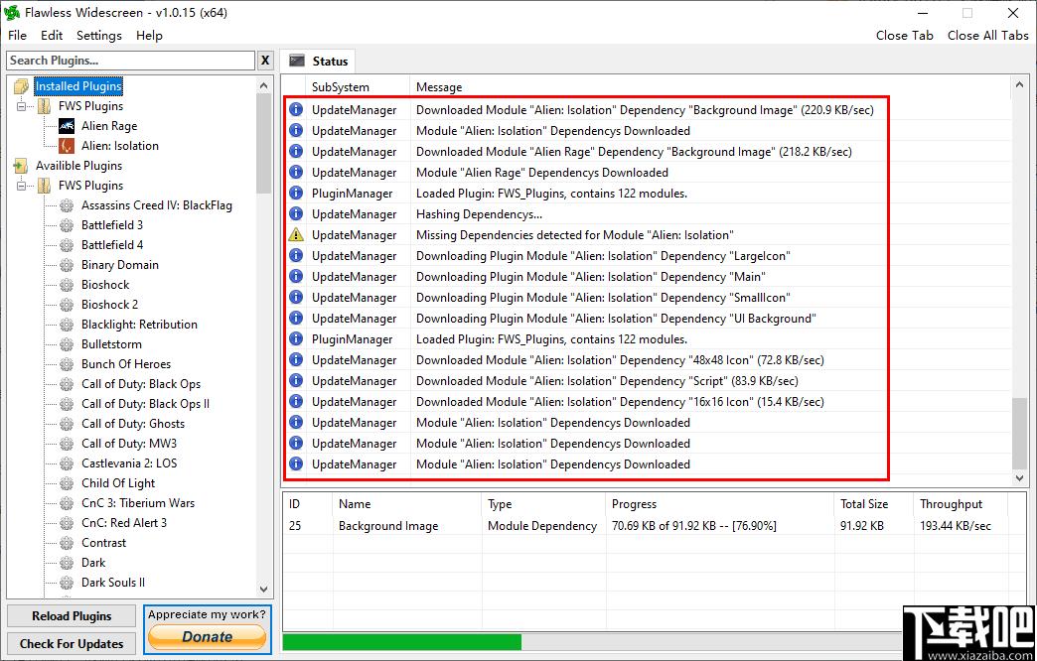Click the Installed Plugins folder icon
1037x661 pixels.
point(21,86)
